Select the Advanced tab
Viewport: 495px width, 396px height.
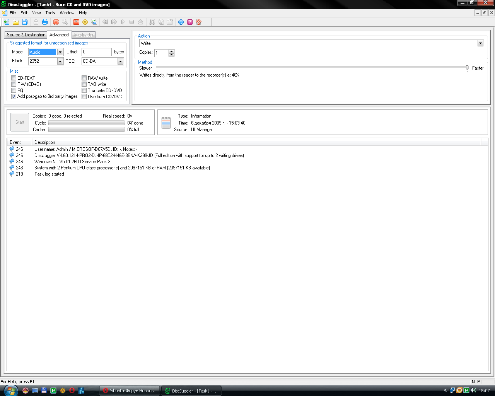[x=59, y=35]
